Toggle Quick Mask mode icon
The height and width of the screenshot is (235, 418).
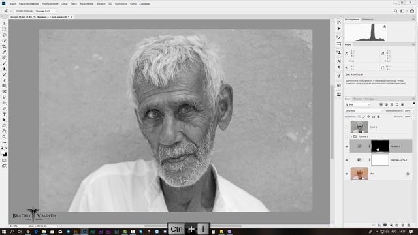point(5,161)
